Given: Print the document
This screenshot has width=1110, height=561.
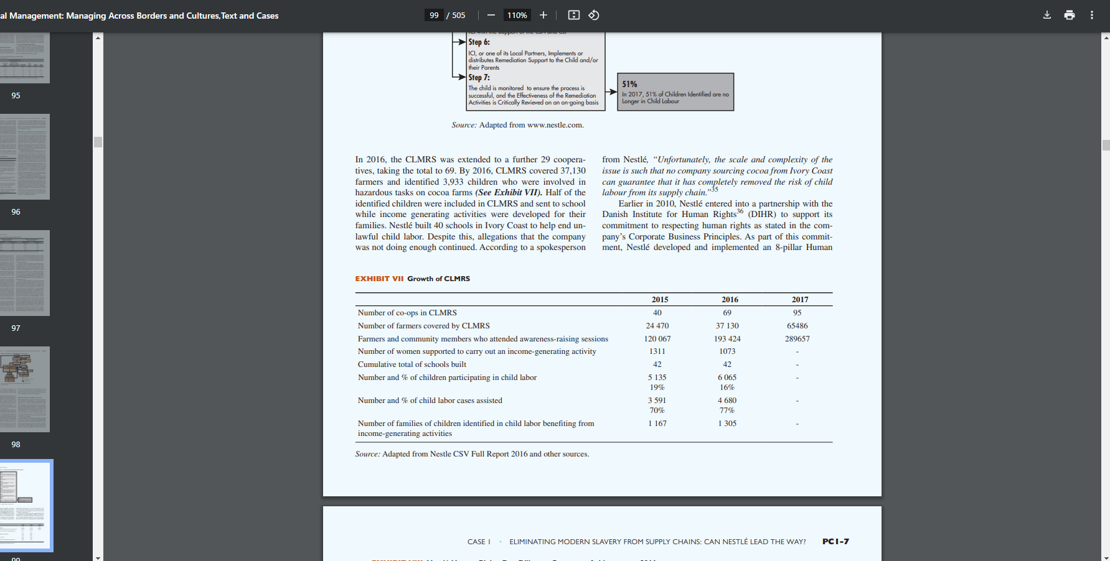Looking at the screenshot, I should point(1070,15).
